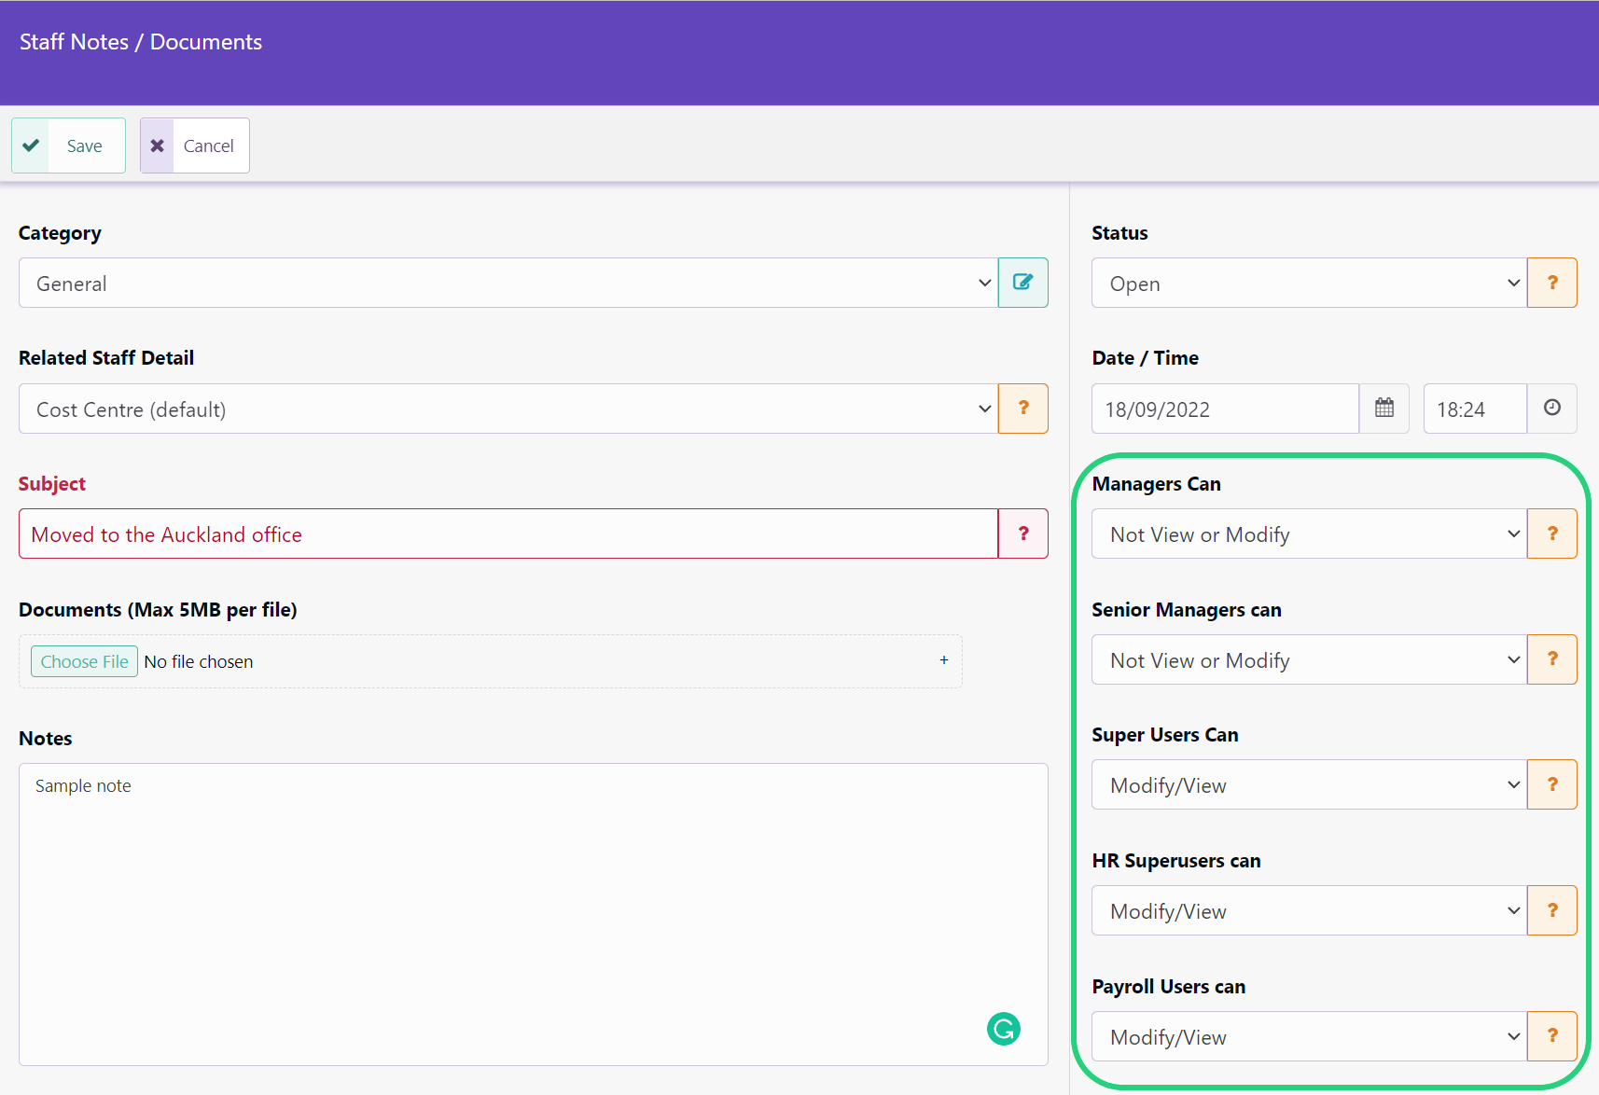Click the help icon beside Subject field
The image size is (1599, 1095).
pos(1023,534)
